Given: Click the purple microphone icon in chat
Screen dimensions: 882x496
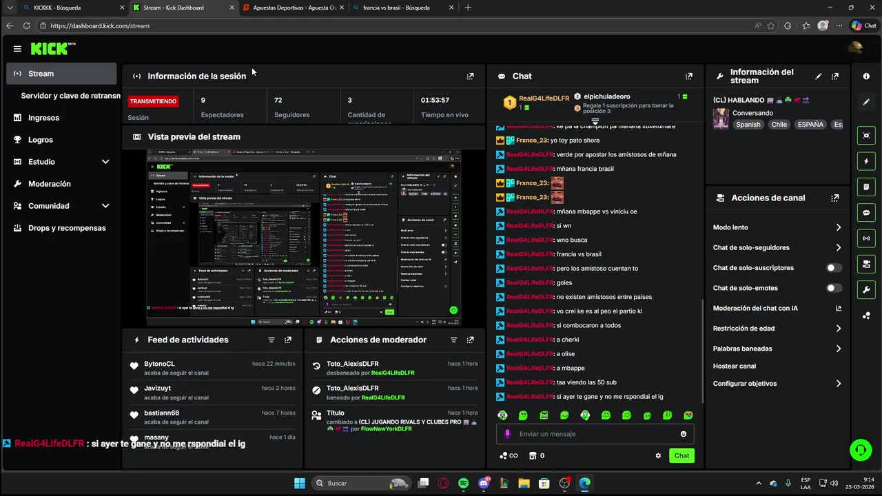Looking at the screenshot, I should tap(508, 434).
